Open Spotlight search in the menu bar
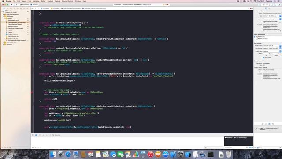The image size is (282, 159). (275, 1)
